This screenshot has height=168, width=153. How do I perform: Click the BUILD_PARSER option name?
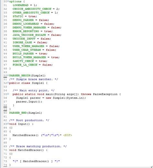point(23,53)
